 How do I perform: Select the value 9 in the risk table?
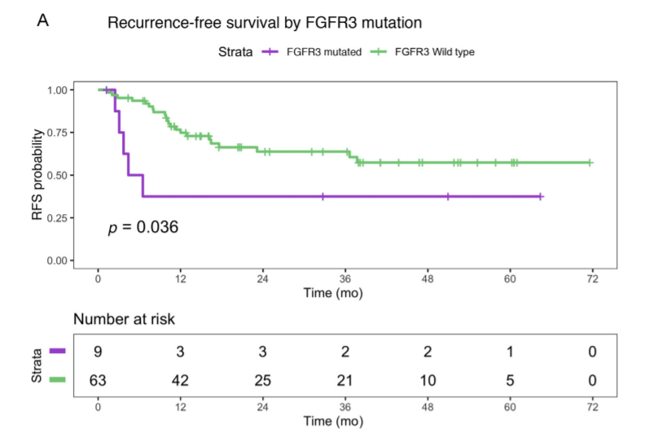pyautogui.click(x=98, y=351)
